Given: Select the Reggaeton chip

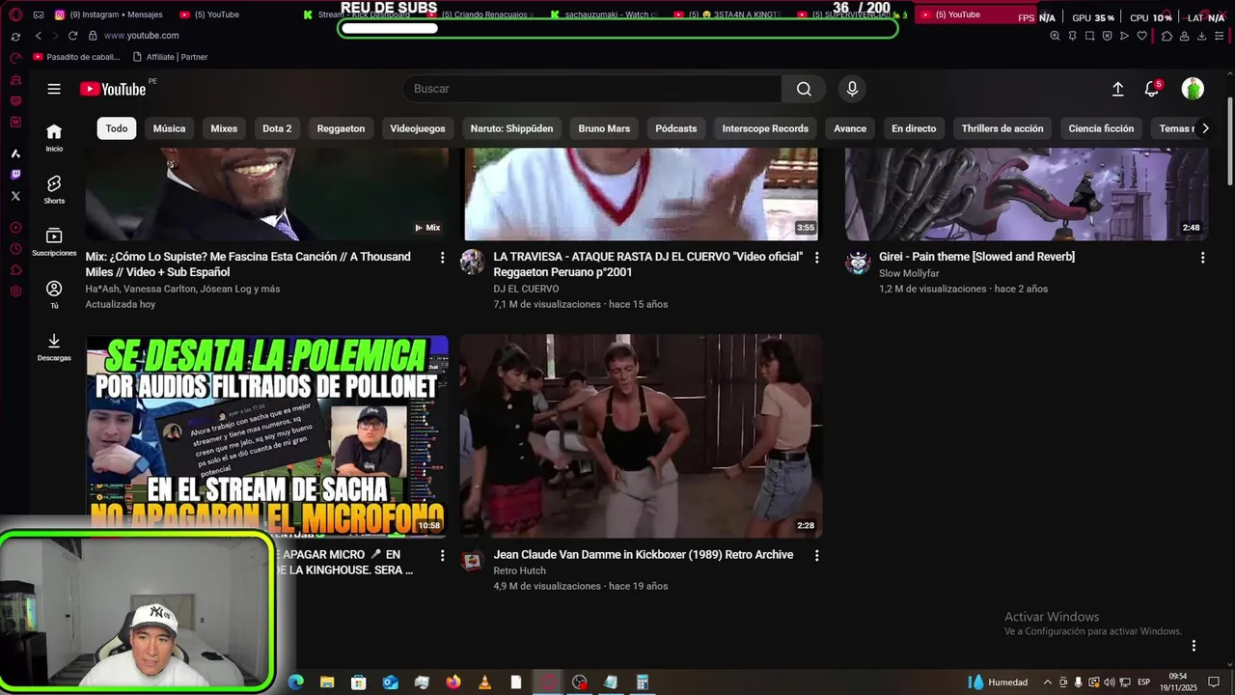Looking at the screenshot, I should [x=341, y=128].
